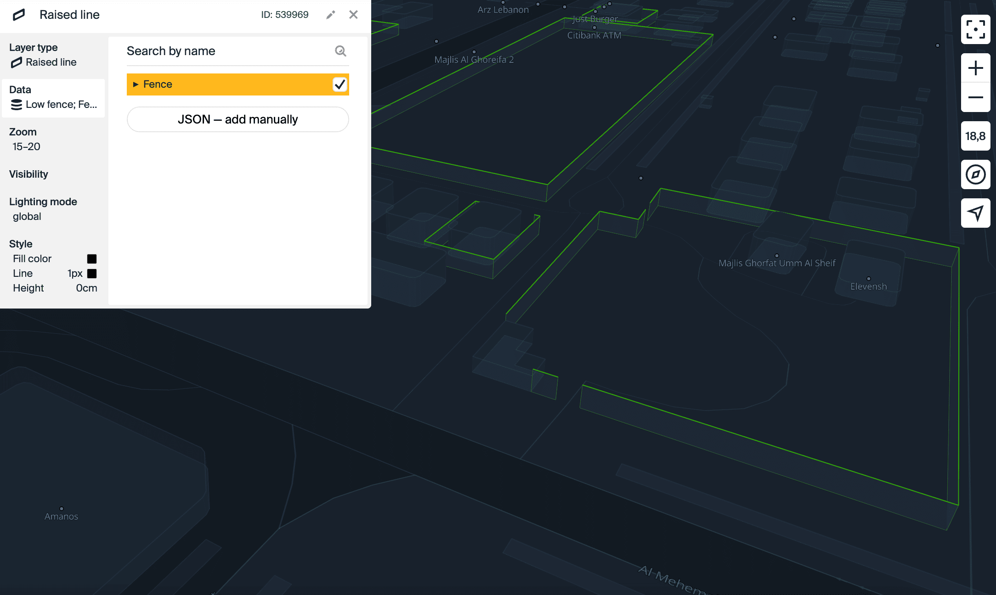Viewport: 996px width, 595px height.
Task: Click the Line color swatch
Action: click(x=92, y=274)
